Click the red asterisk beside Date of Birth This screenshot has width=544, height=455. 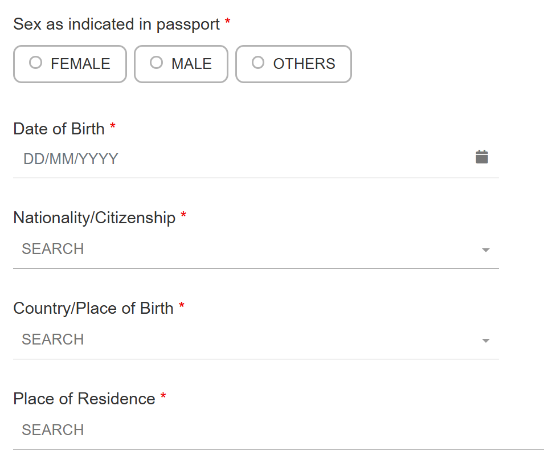(113, 126)
